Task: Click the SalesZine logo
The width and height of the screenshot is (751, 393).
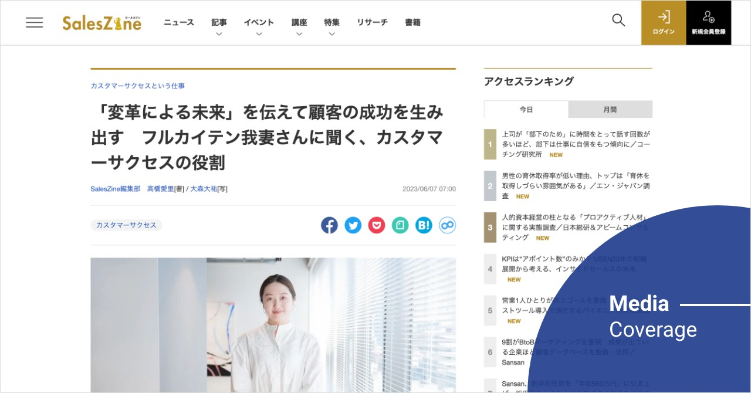Action: click(102, 23)
